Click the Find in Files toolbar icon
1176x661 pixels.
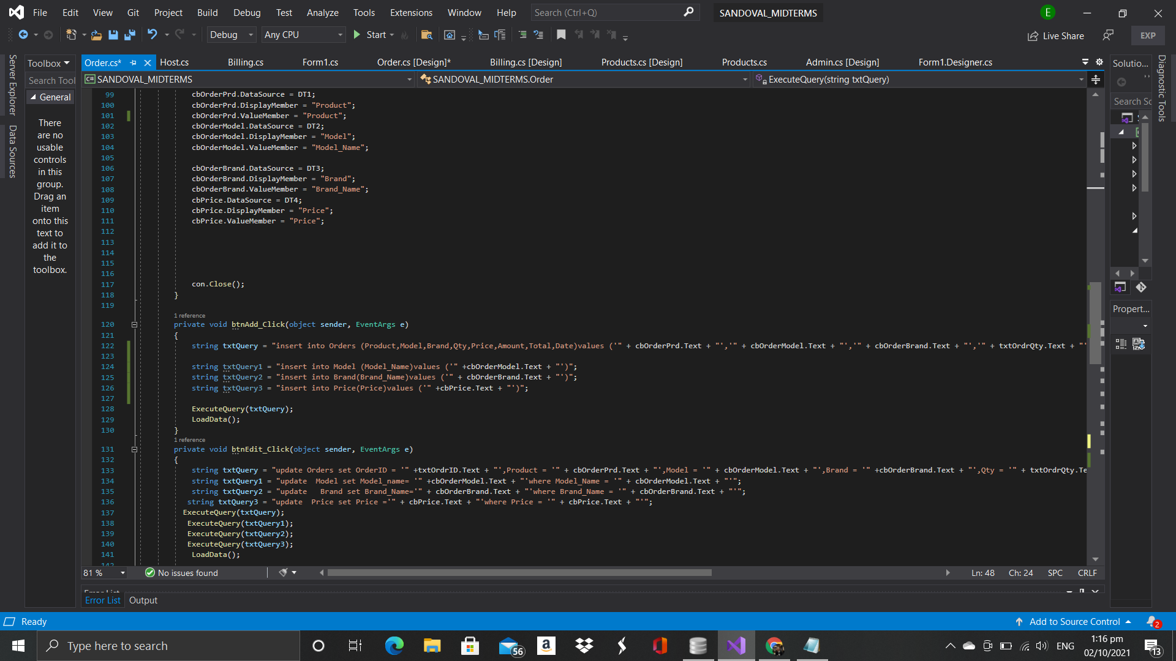427,35
